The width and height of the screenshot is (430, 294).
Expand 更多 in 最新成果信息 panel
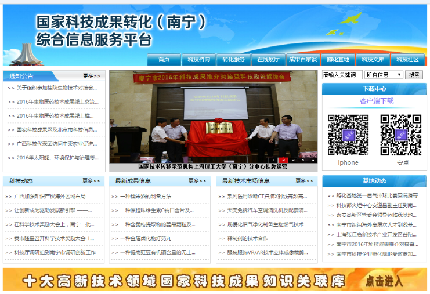click(x=197, y=181)
